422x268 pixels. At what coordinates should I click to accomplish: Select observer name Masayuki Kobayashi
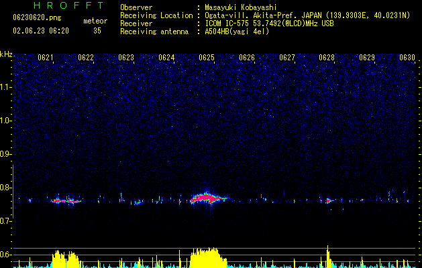pos(241,7)
